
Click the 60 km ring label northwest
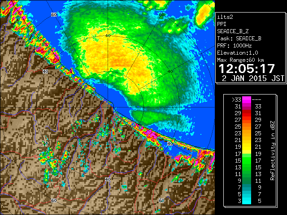(x=54, y=14)
